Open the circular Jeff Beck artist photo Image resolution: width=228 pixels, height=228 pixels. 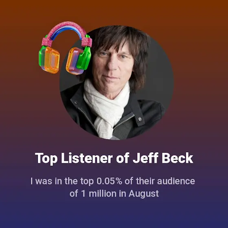coord(116,83)
